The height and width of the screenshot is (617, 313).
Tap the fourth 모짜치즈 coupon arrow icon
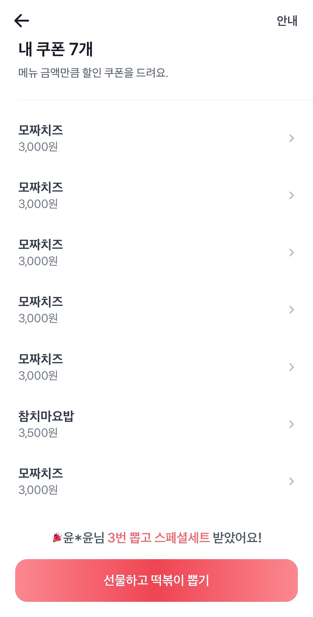coord(292,310)
